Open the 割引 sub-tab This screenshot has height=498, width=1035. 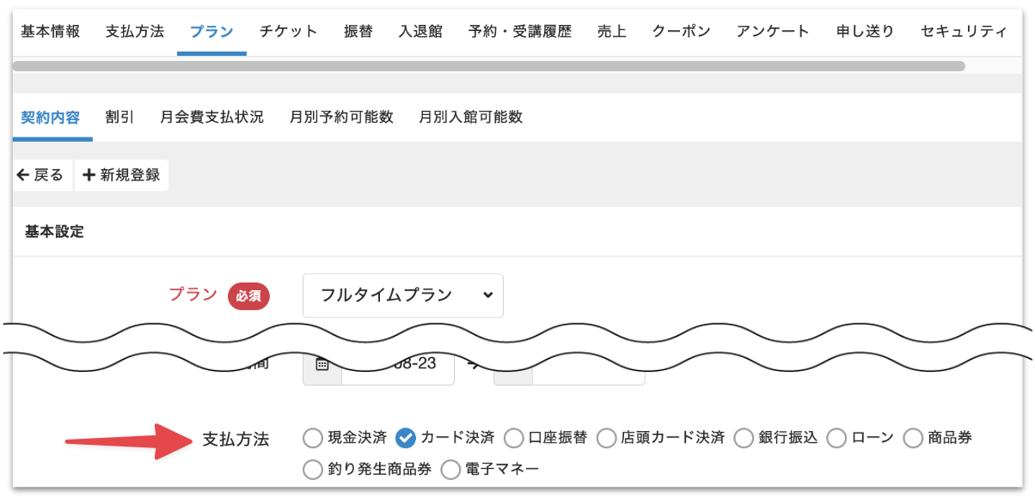point(119,117)
